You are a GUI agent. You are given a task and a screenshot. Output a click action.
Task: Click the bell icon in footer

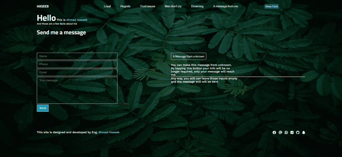click(x=304, y=132)
